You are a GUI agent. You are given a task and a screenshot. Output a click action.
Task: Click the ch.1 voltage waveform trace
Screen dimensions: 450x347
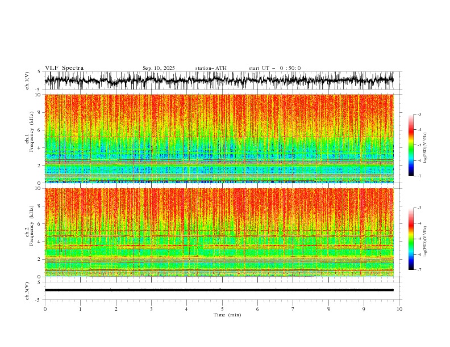(219, 81)
